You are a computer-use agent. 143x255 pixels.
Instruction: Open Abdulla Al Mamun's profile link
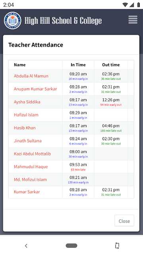click(x=31, y=76)
